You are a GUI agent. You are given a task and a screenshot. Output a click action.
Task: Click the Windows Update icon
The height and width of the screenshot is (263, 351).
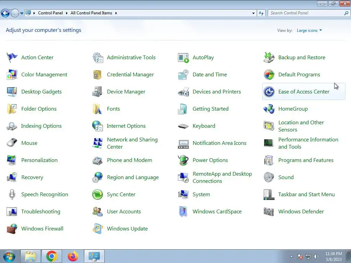98,228
